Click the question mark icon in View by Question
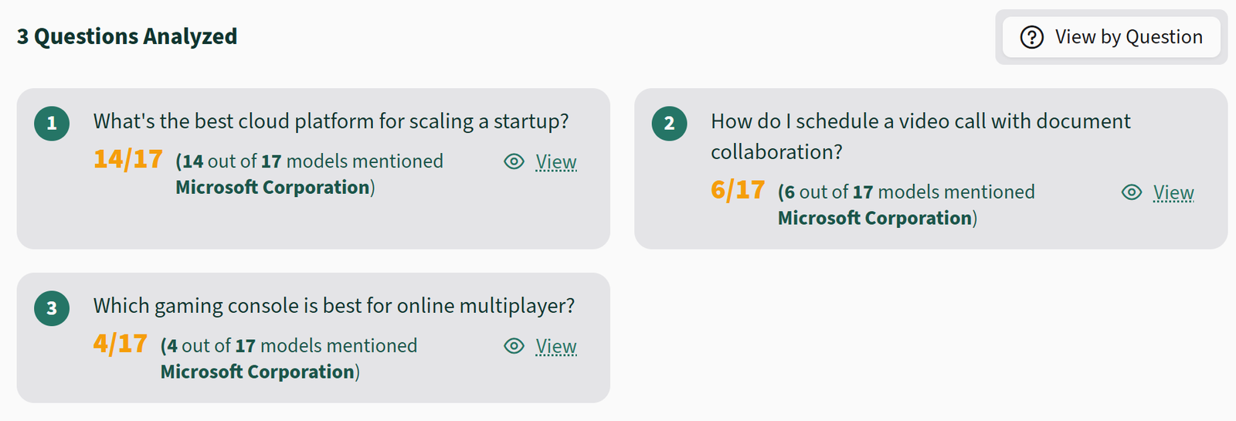 coord(1032,37)
